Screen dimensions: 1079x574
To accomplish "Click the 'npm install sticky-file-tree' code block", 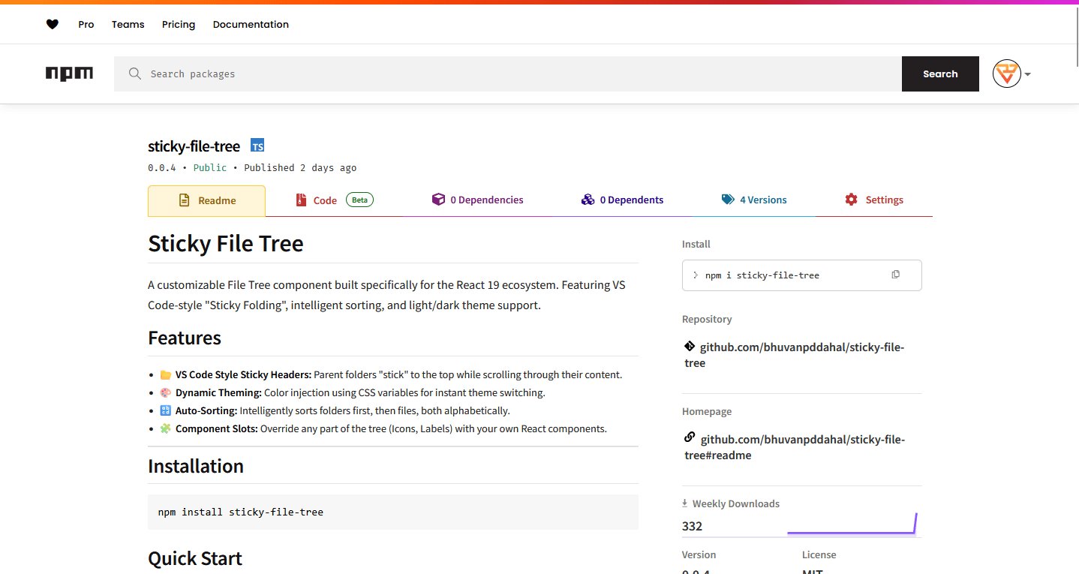I will click(393, 512).
